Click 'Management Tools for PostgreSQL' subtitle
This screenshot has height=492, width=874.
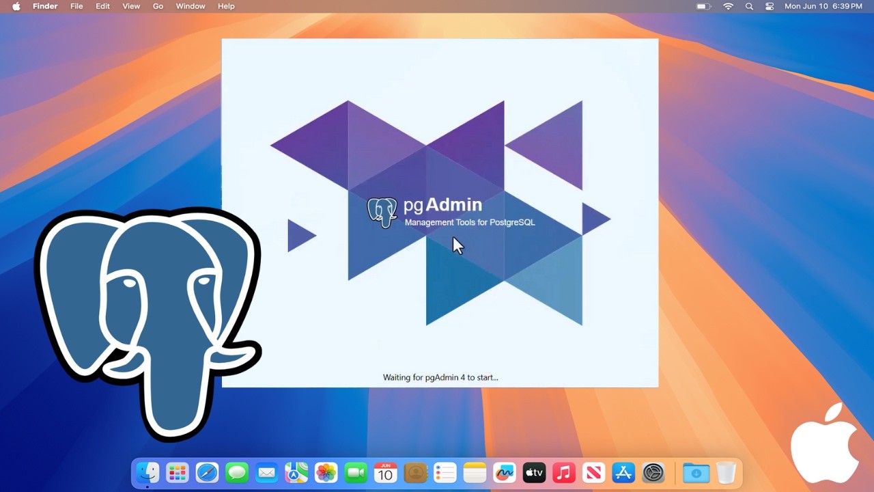(x=470, y=222)
